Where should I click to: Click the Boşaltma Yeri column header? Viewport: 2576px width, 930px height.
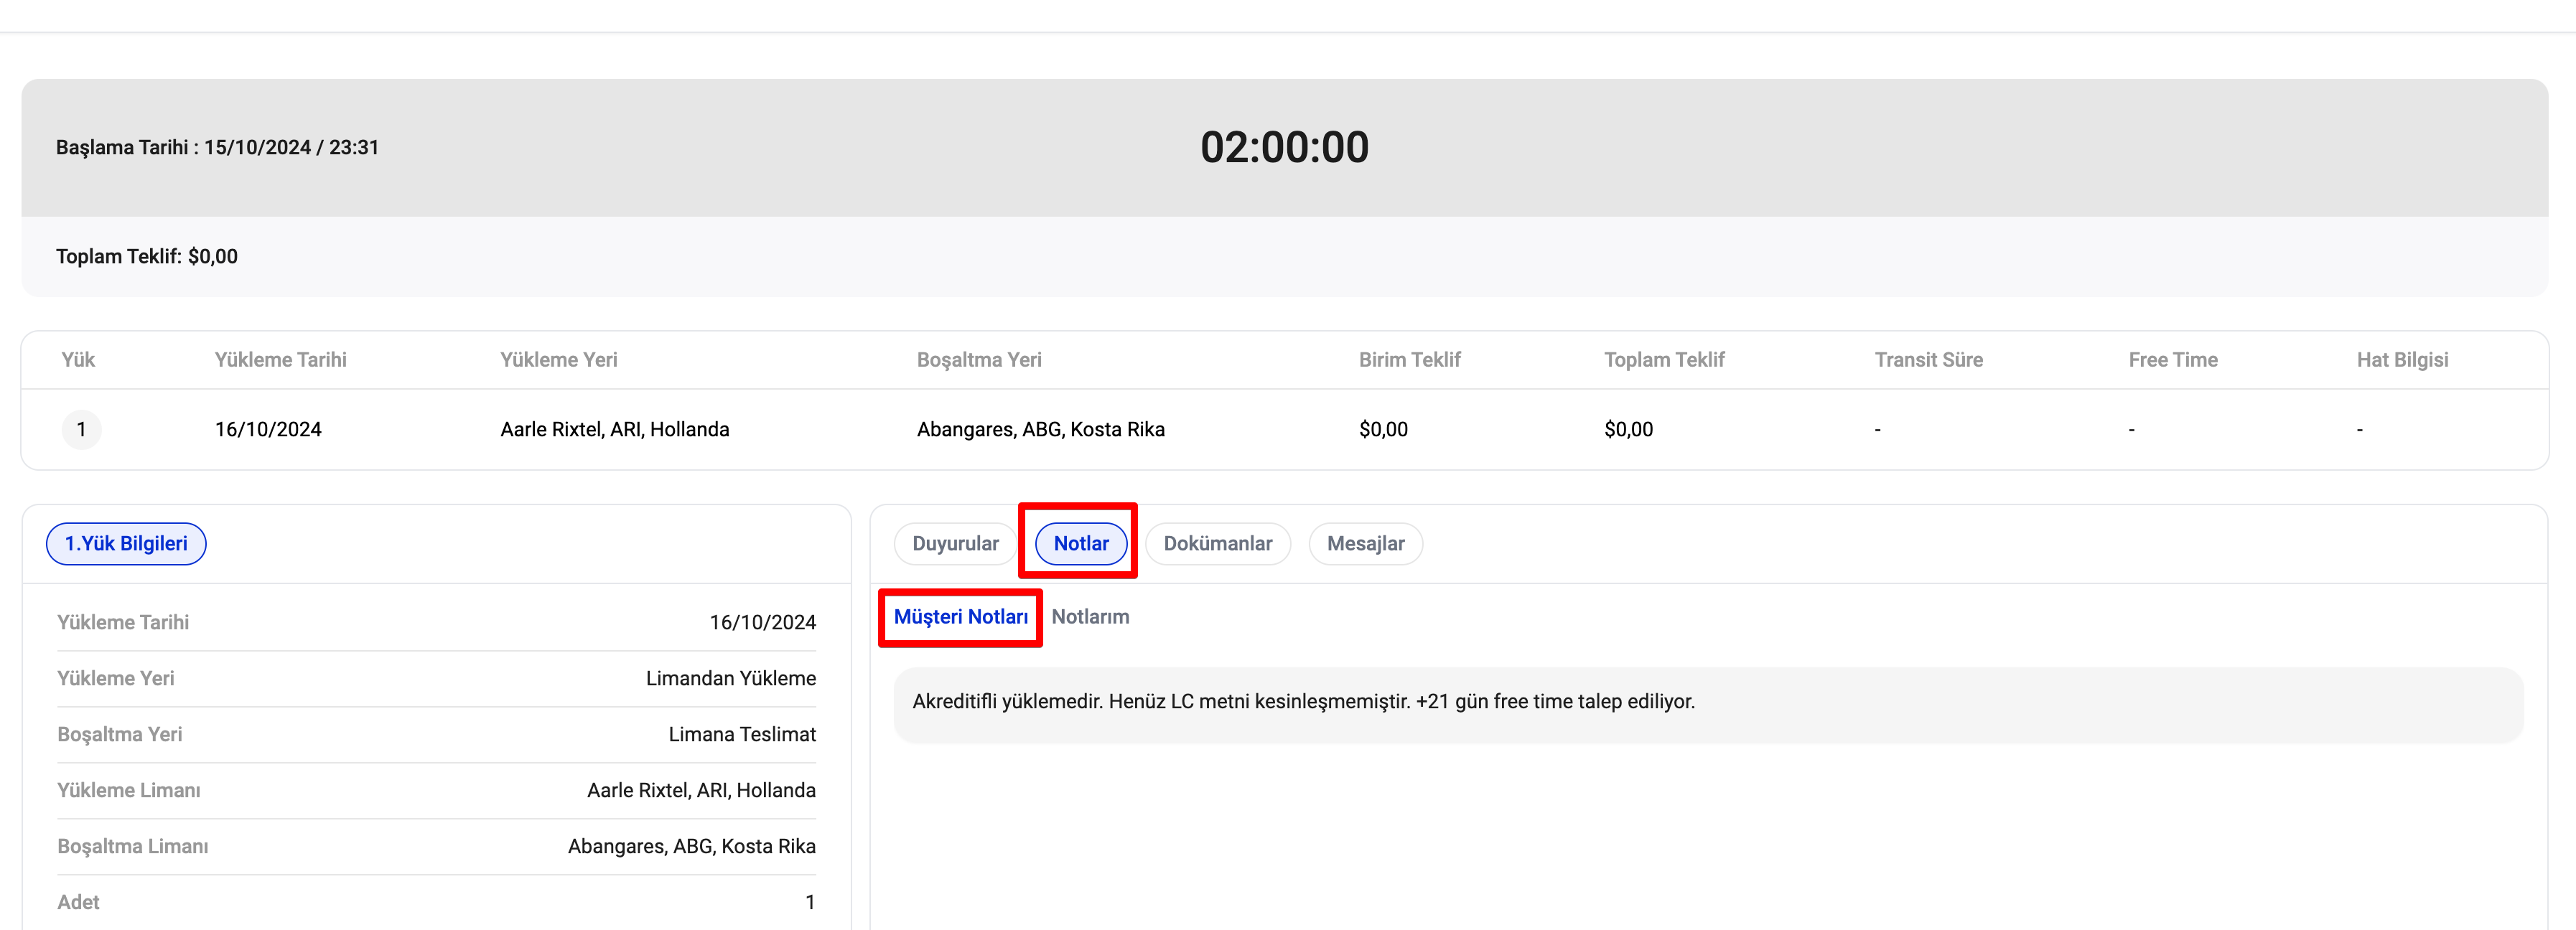pos(978,360)
